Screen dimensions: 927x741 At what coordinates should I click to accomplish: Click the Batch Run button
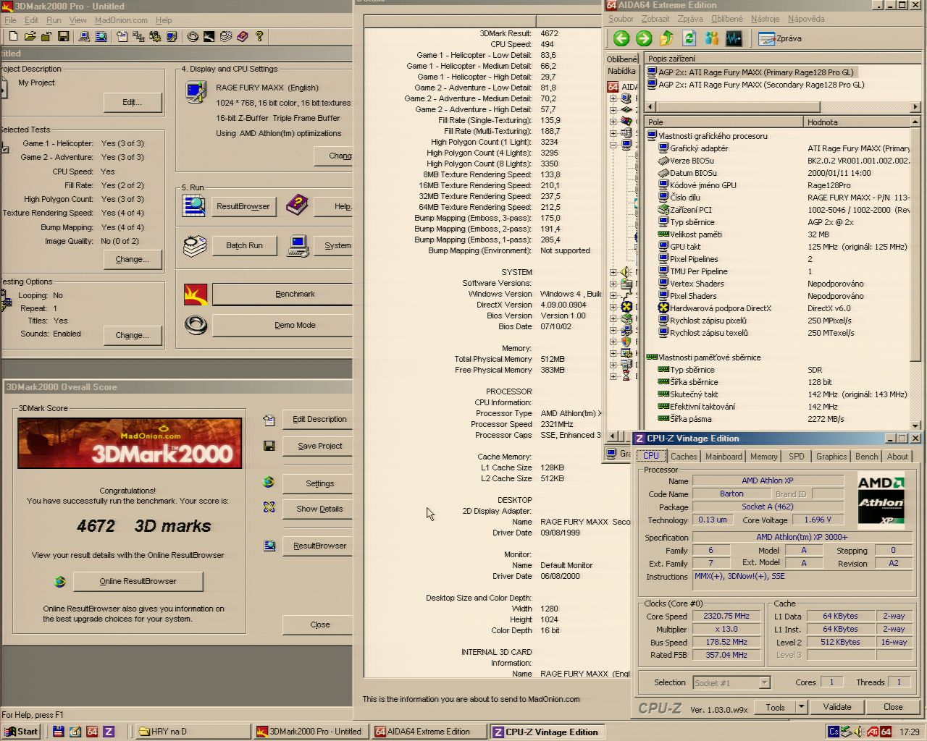(x=244, y=245)
